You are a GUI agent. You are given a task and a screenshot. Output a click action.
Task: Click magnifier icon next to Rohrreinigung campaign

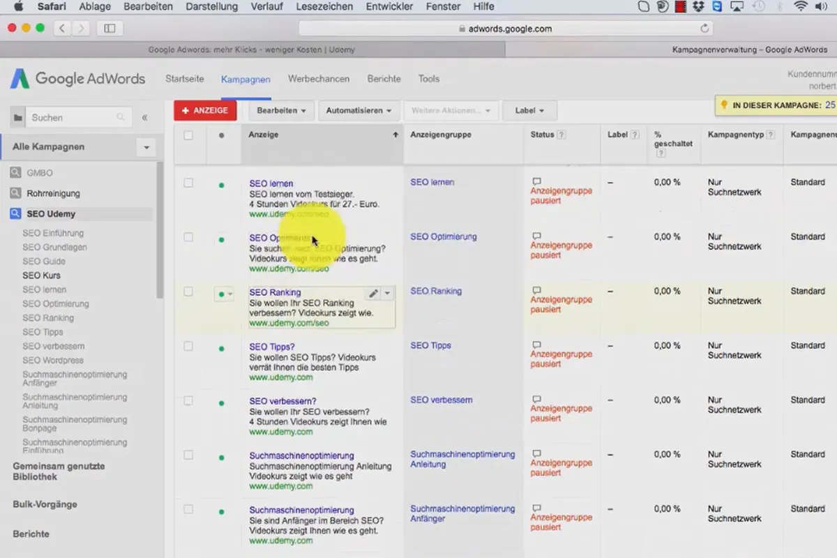pyautogui.click(x=15, y=193)
